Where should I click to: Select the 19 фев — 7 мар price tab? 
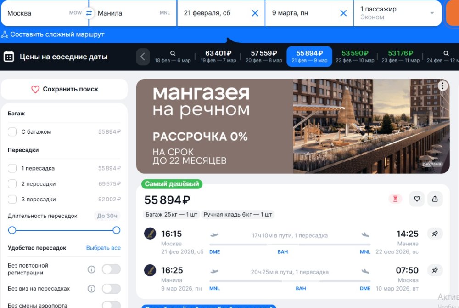click(218, 57)
